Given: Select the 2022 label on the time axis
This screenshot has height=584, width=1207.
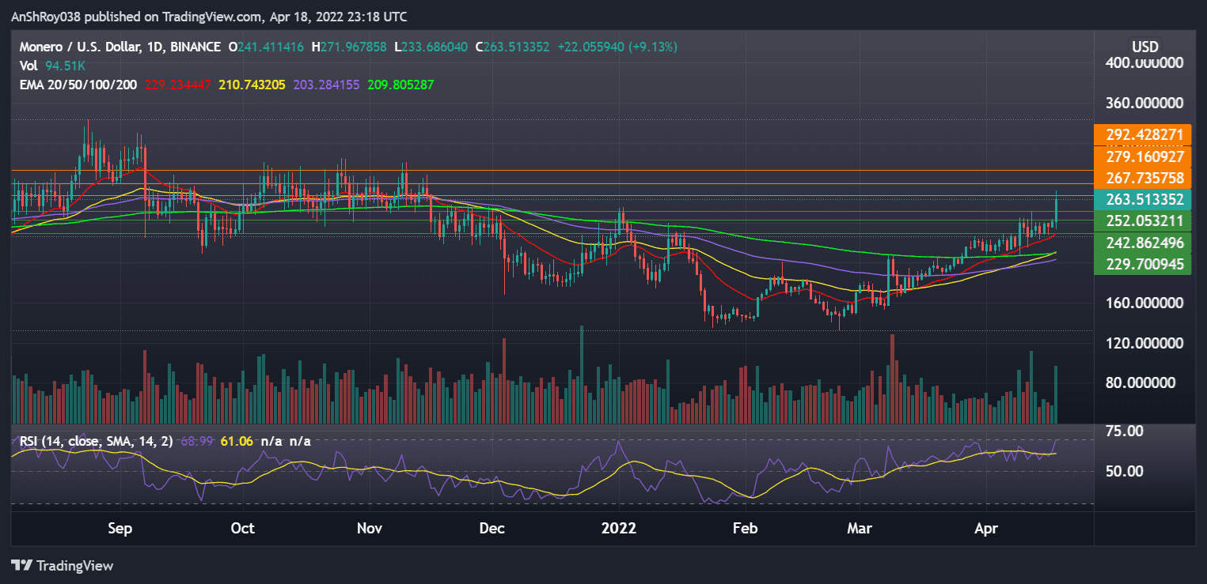Looking at the screenshot, I should pos(619,528).
